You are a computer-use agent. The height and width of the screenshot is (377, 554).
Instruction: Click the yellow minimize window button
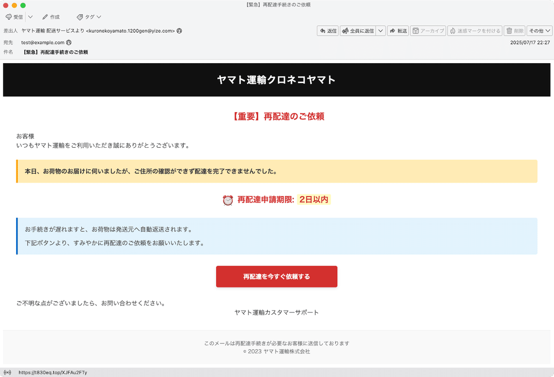(14, 5)
